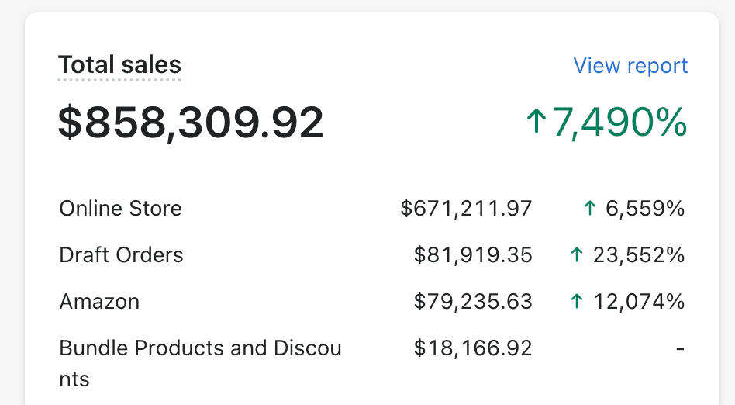
Task: Click the up arrow beside 23,552%
Action: (577, 254)
